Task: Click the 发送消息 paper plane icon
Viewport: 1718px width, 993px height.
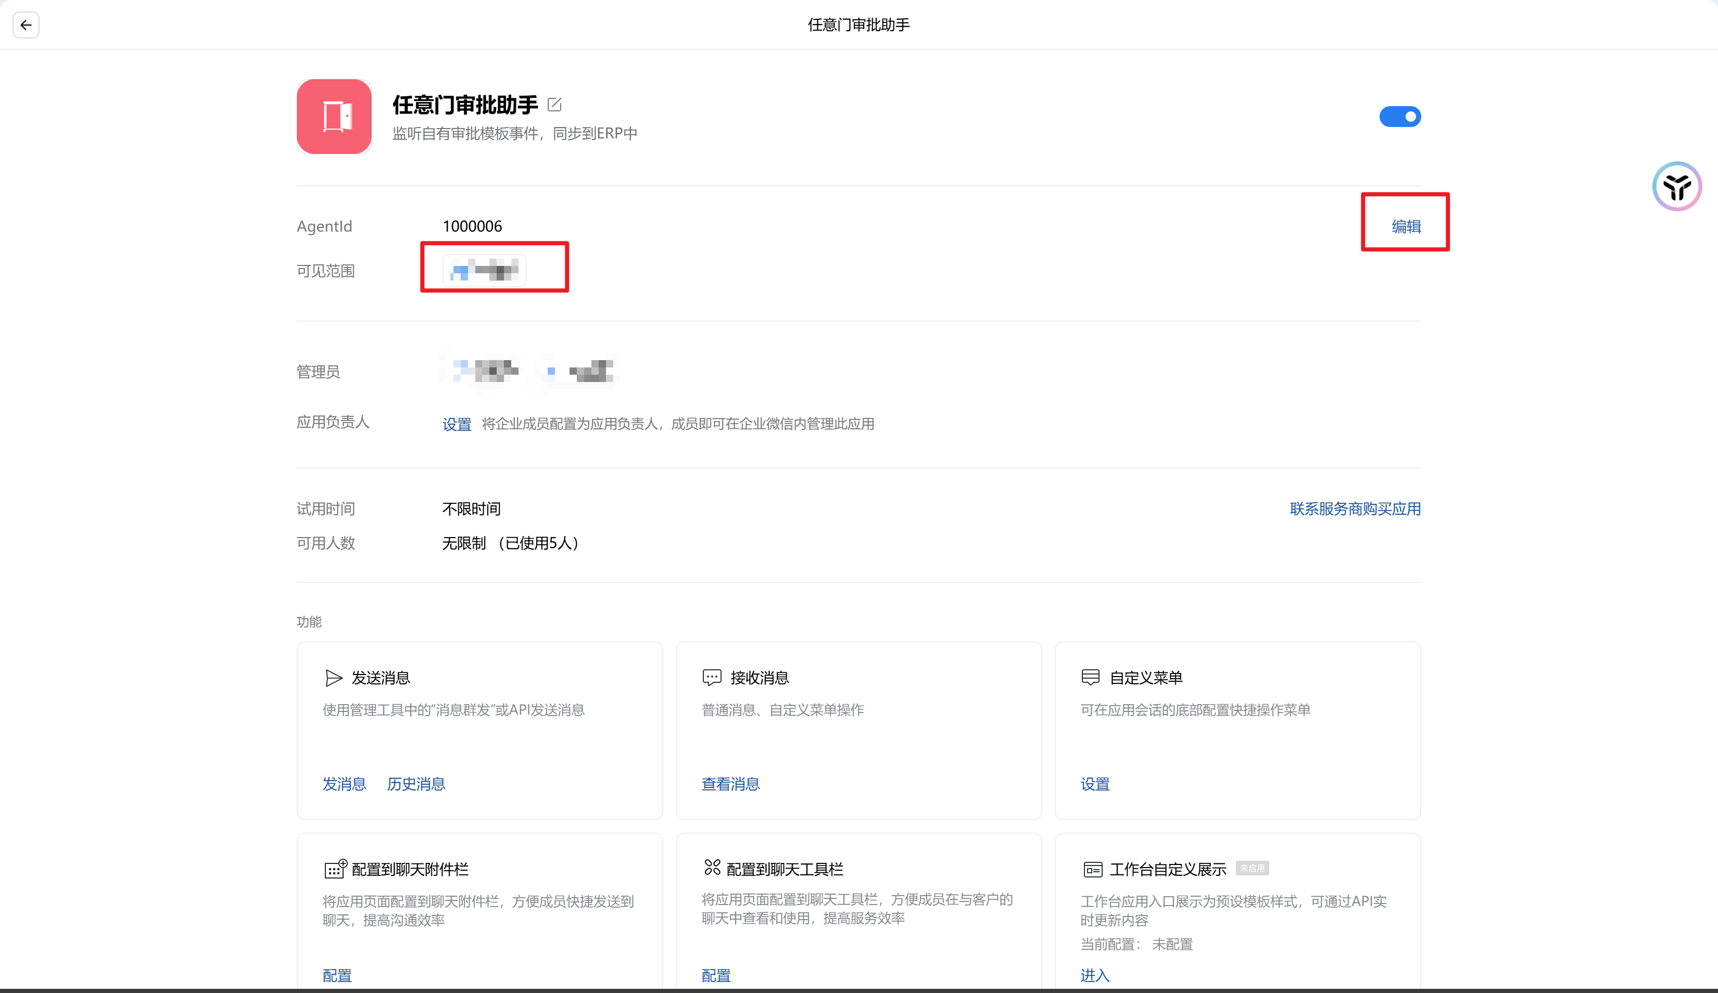Action: pos(333,678)
